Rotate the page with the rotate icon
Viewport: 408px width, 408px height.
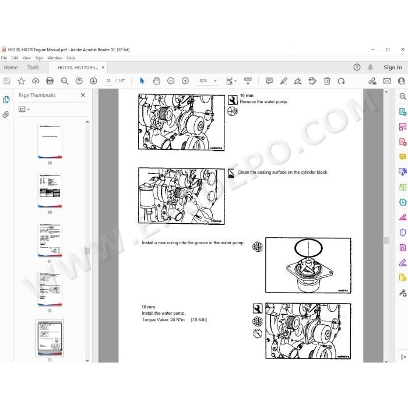point(341,81)
